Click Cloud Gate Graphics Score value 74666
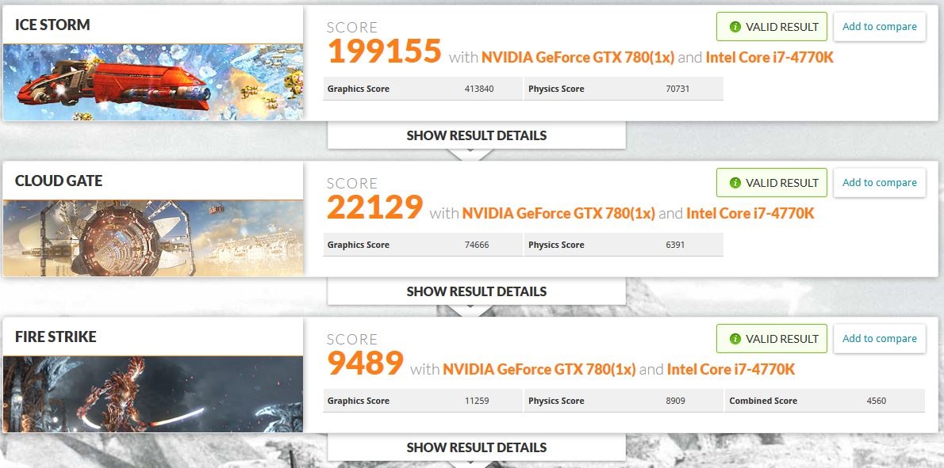Image resolution: width=944 pixels, height=468 pixels. click(477, 245)
